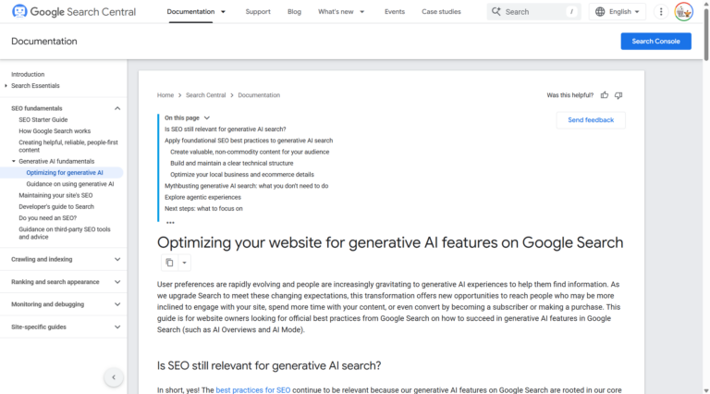Open SEO Starter Guide in sidebar

pos(43,119)
